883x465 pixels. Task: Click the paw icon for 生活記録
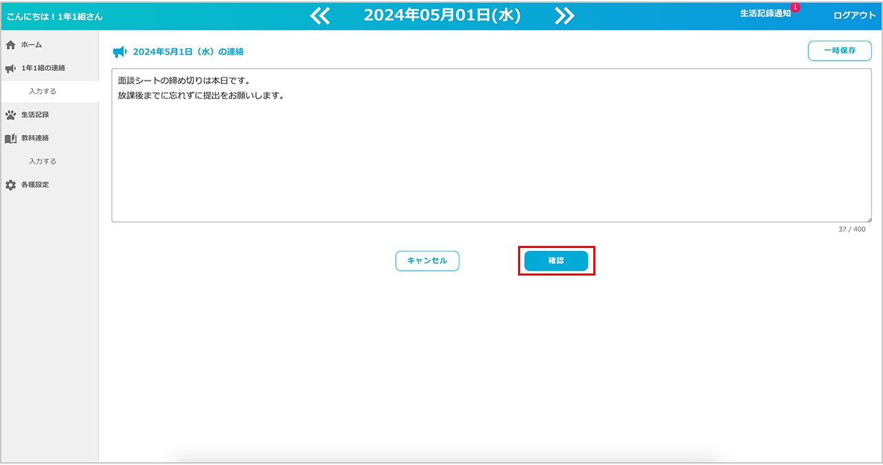tap(10, 115)
